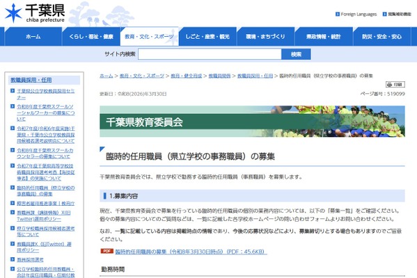The height and width of the screenshot is (278, 417).
Task: Go to 教職員関係 in the breadcrumb
Action: 219,76
